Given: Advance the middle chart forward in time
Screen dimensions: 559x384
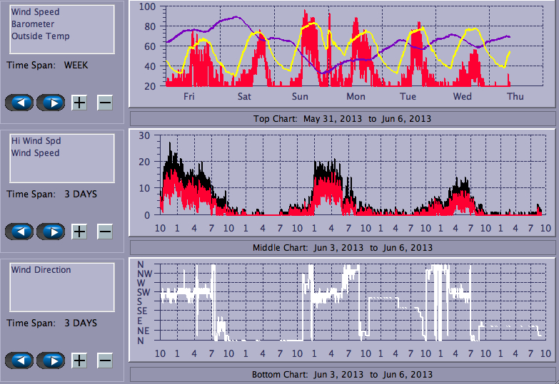Looking at the screenshot, I should (50, 232).
